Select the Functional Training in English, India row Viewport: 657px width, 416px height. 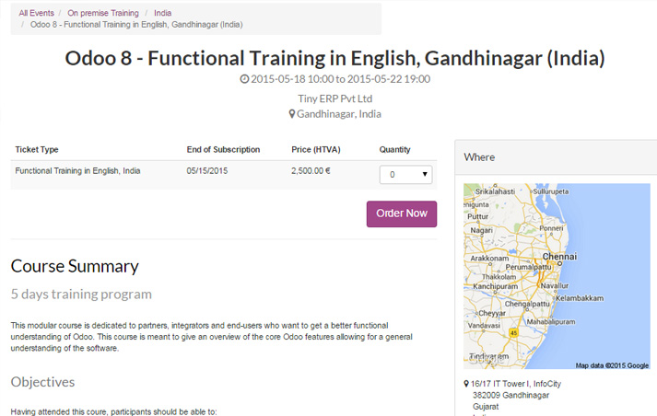[x=224, y=175]
